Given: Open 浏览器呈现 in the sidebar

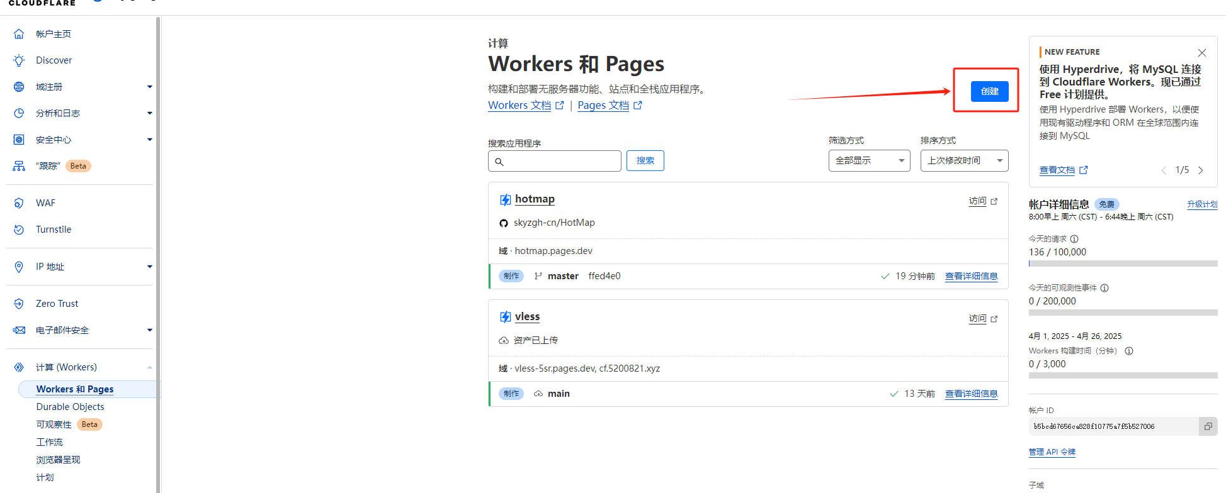Looking at the screenshot, I should [58, 460].
